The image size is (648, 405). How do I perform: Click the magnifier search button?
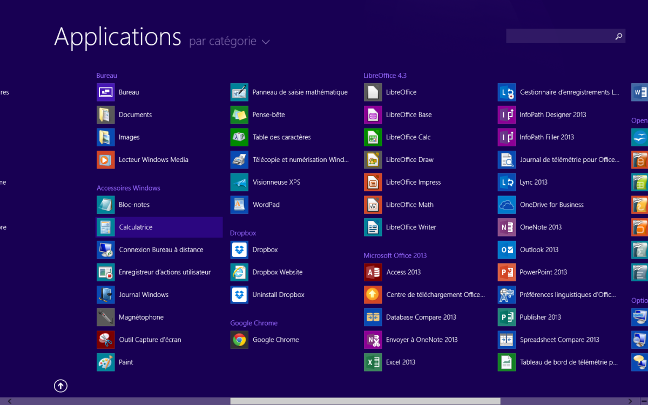coord(619,36)
